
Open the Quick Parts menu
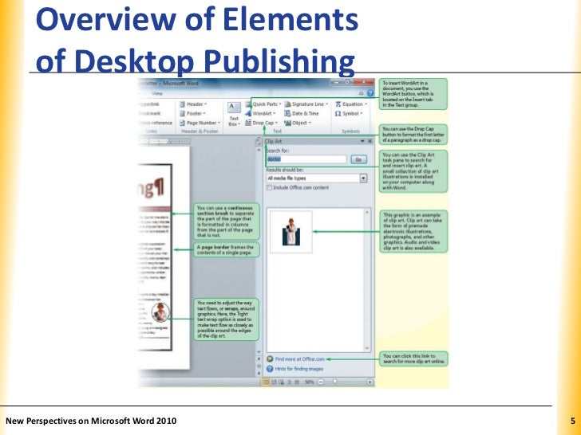[x=263, y=104]
